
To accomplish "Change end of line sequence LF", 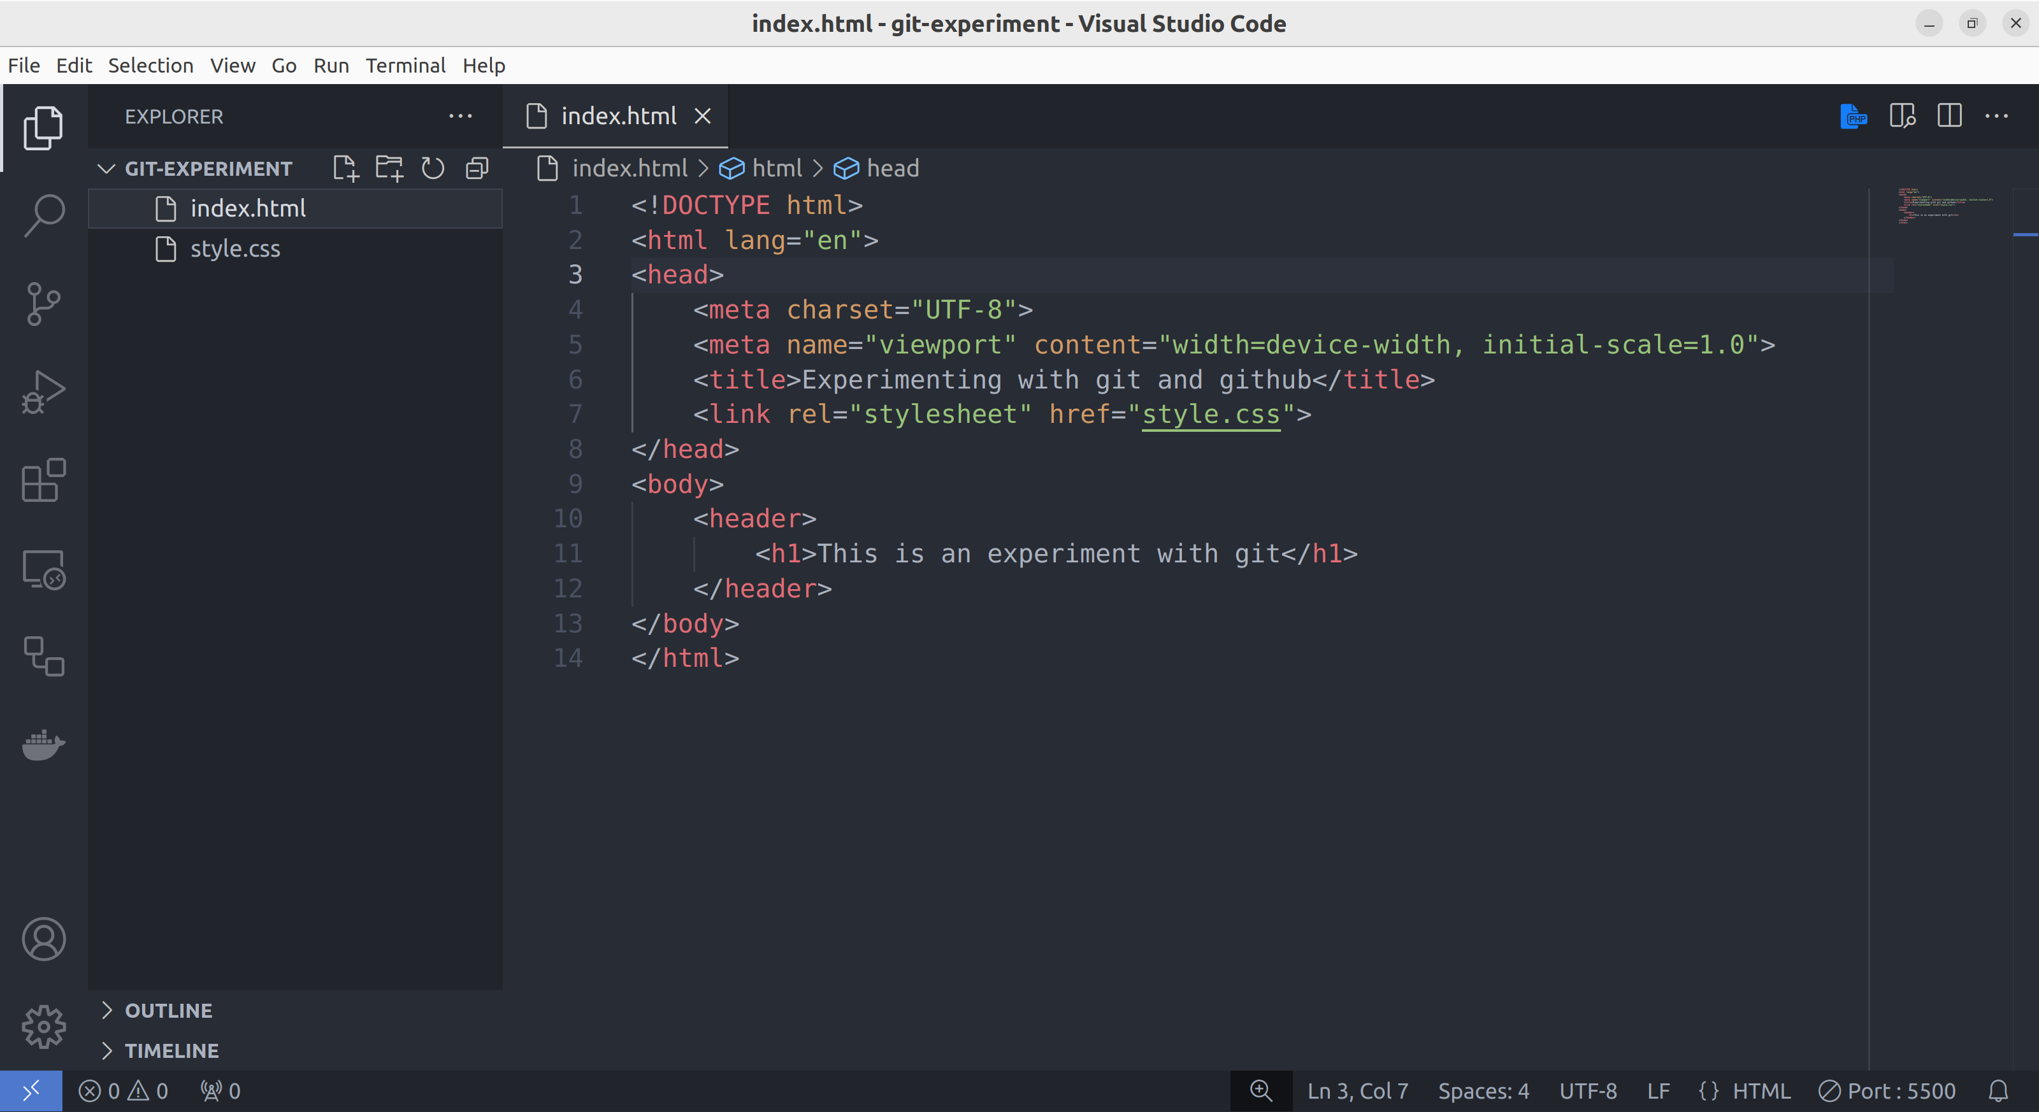I will tap(1658, 1092).
